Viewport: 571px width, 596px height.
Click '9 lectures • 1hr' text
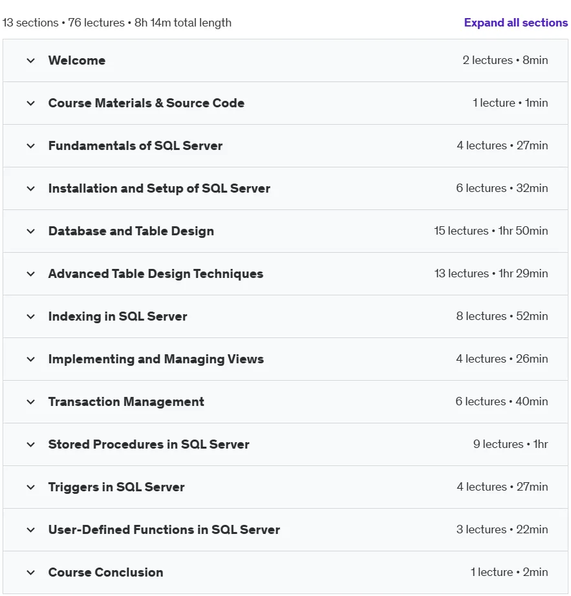(511, 444)
